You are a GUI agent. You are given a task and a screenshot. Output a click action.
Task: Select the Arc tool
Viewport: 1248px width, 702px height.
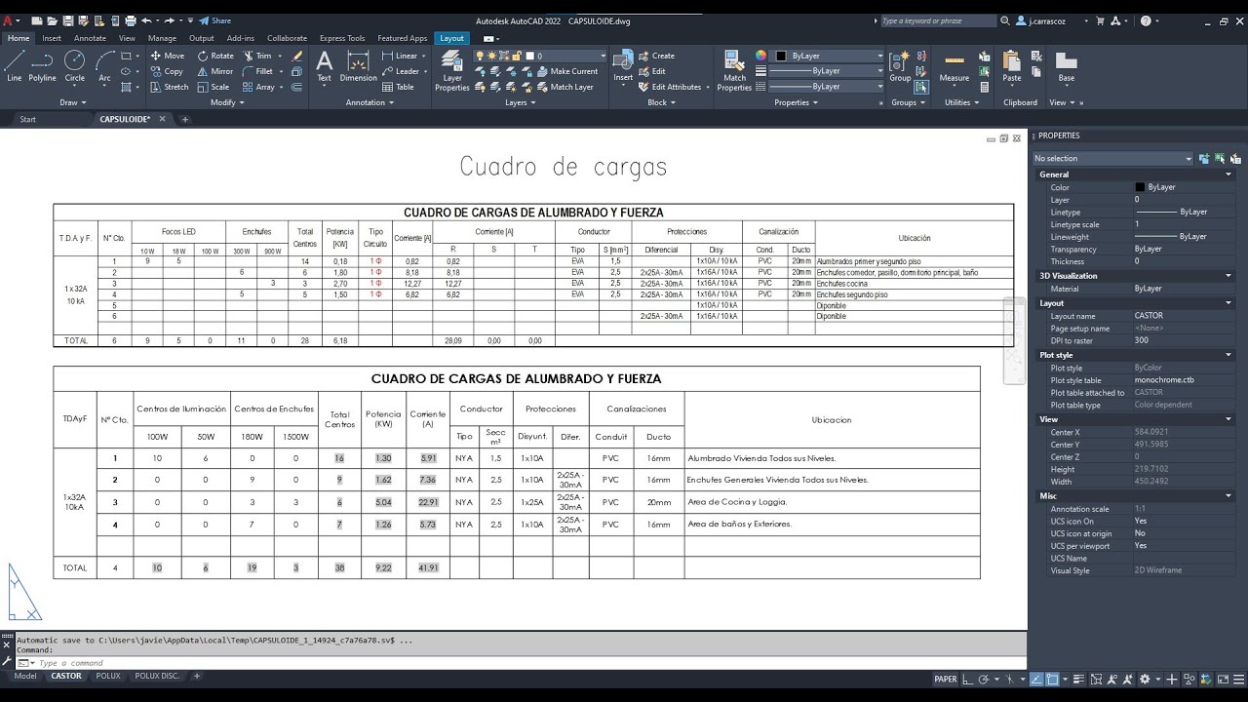(x=104, y=66)
